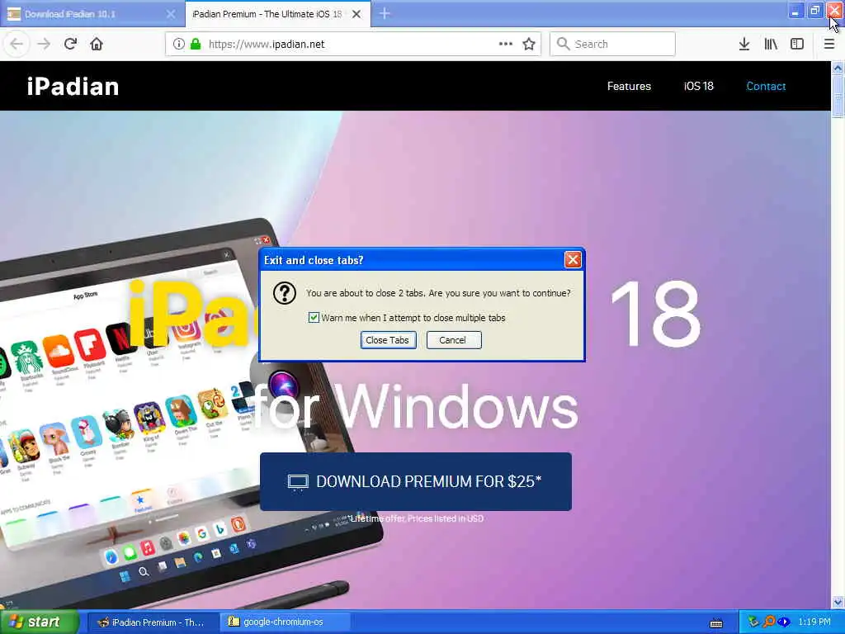The image size is (845, 634).
Task: Close the Download iPadian 10.1 tab
Action: pyautogui.click(x=170, y=14)
